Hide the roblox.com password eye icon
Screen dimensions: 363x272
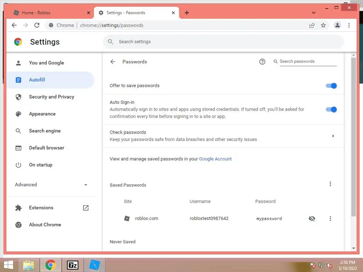312,218
